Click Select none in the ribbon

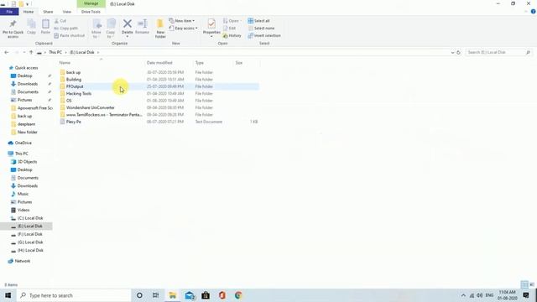tap(261, 28)
